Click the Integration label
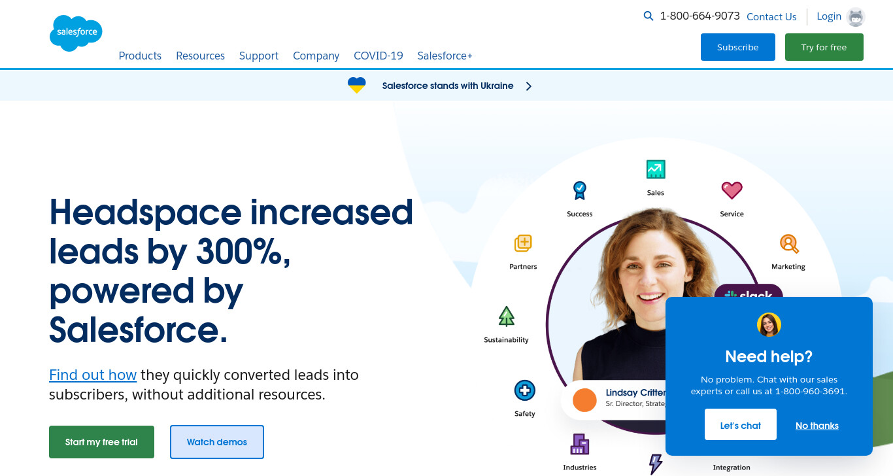The height and width of the screenshot is (476, 893). pyautogui.click(x=732, y=467)
